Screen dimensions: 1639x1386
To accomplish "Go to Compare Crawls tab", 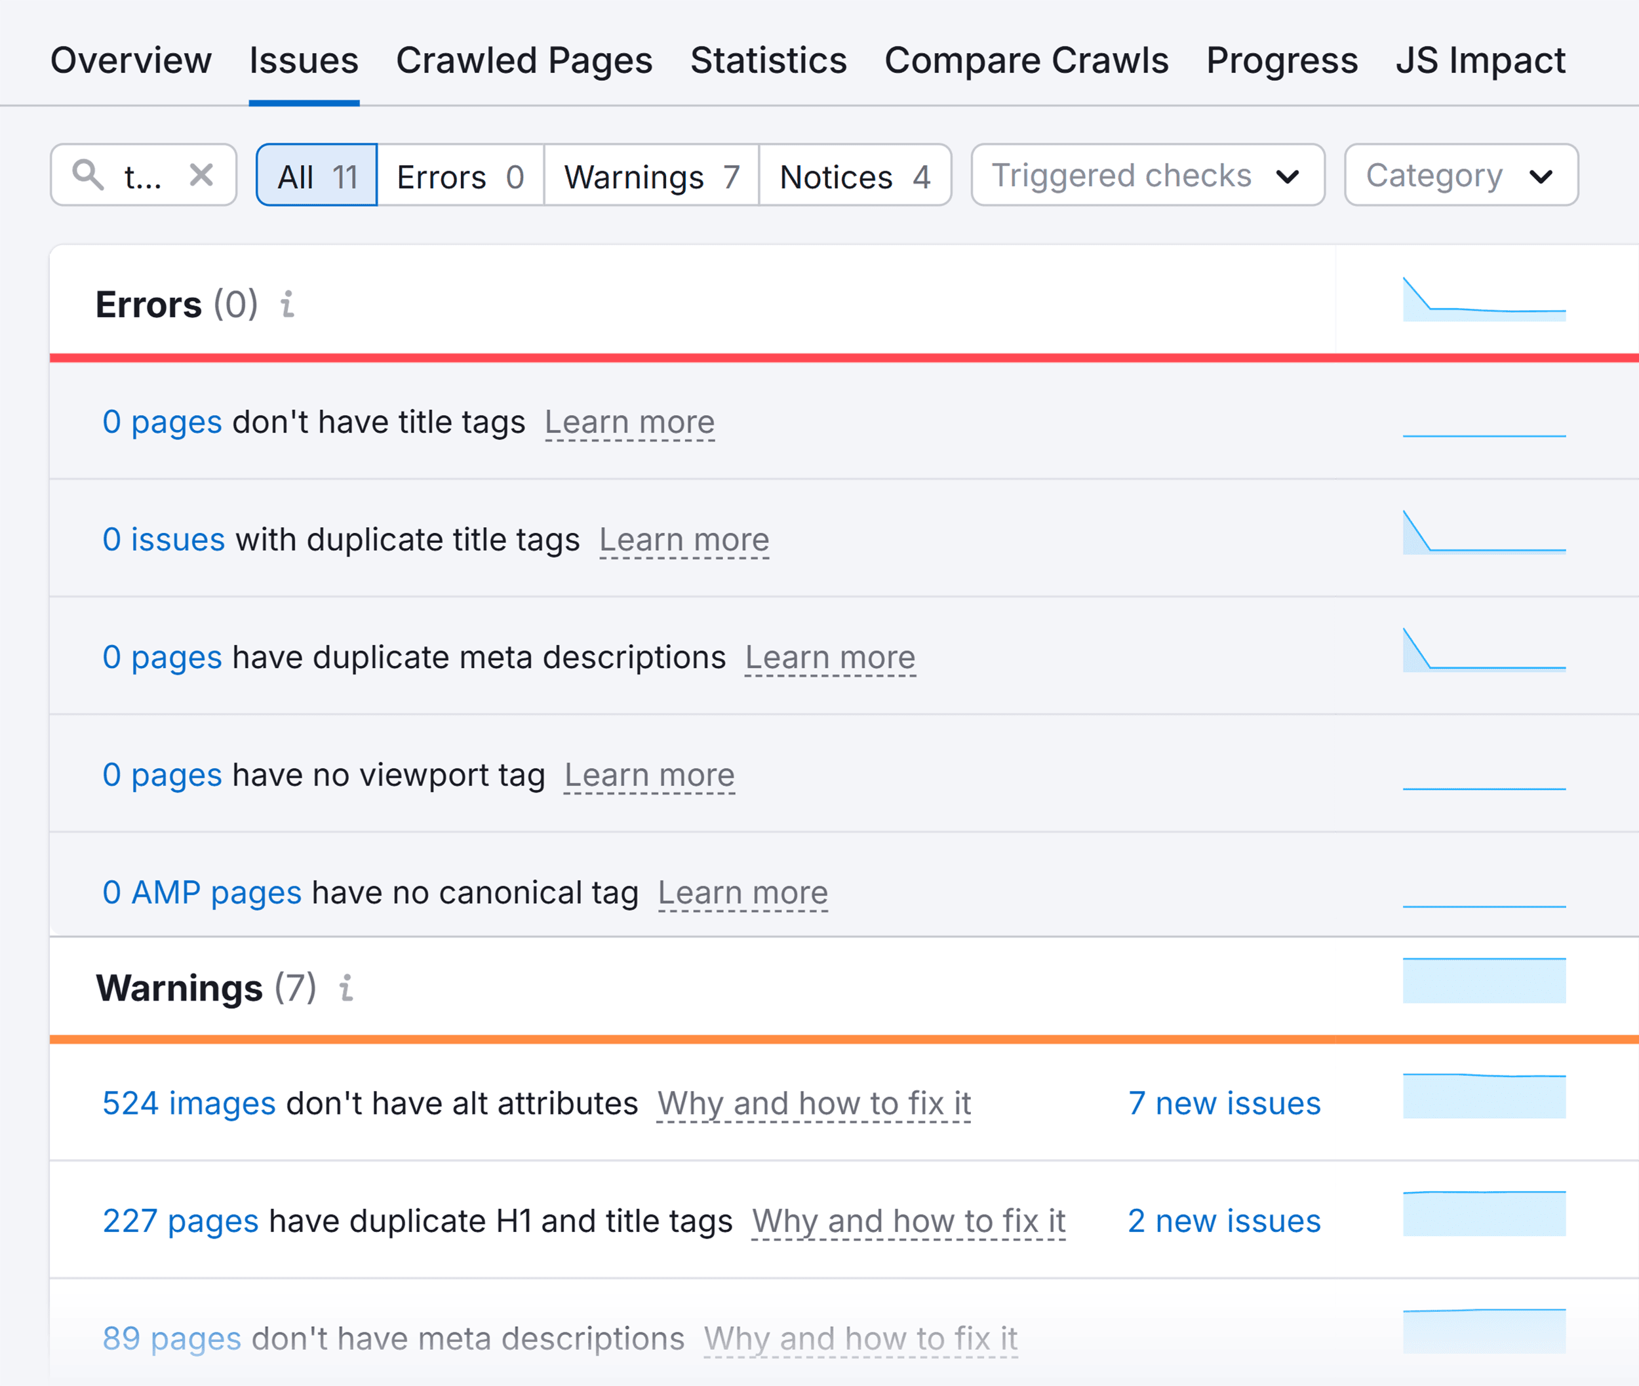I will (x=1026, y=60).
